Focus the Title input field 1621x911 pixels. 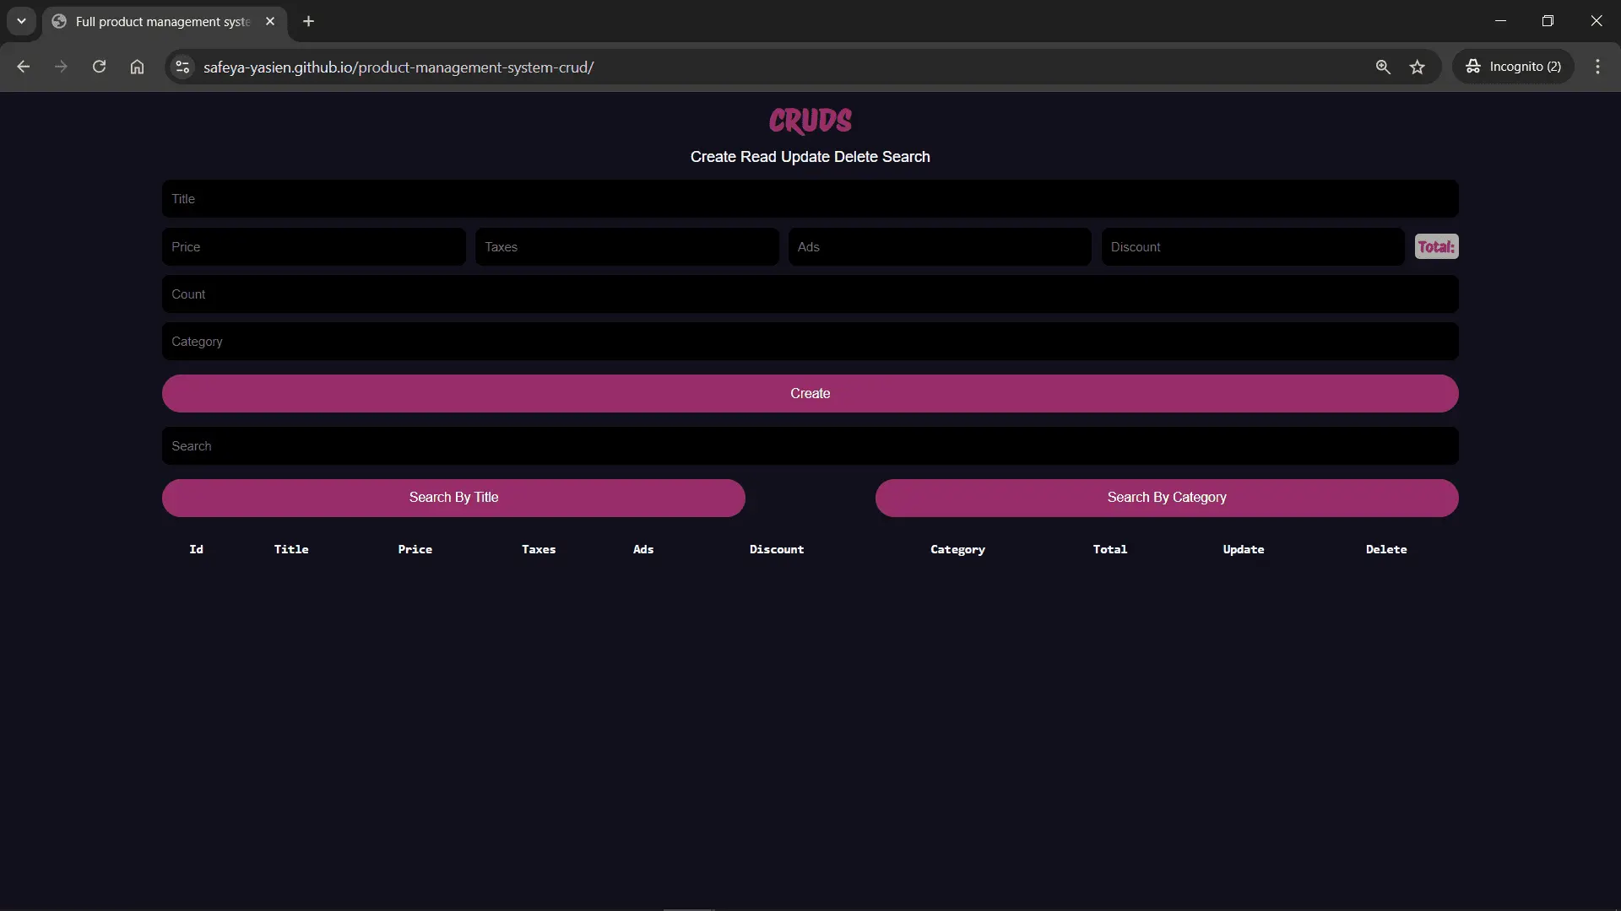810,199
